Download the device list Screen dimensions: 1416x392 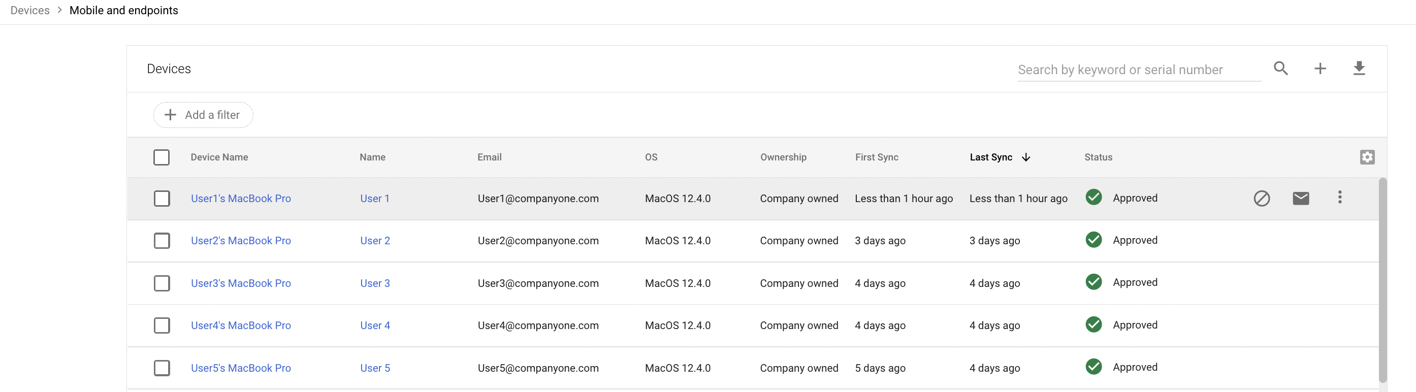(1360, 68)
